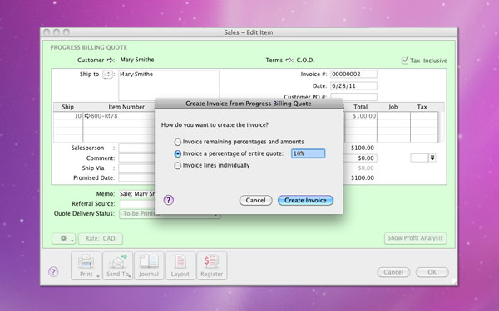Open help for the Create Invoice dialog
499x311 pixels.
[168, 200]
